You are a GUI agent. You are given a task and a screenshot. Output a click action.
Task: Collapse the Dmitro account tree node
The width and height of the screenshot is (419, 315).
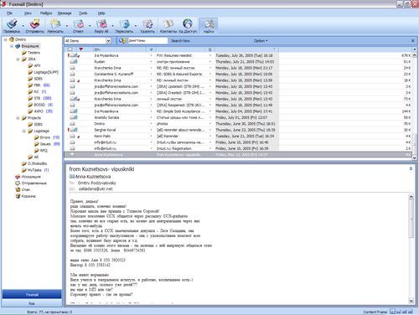(5, 39)
